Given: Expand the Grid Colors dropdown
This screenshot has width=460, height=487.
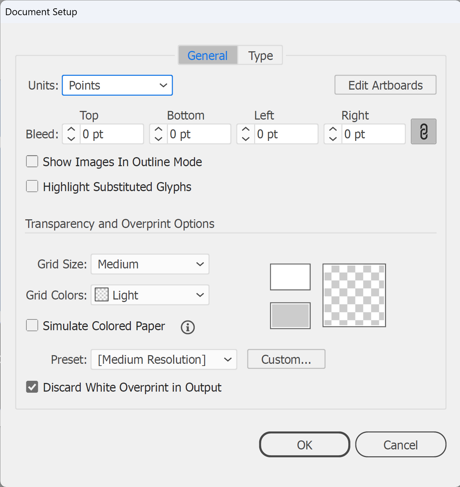Looking at the screenshot, I should point(150,295).
